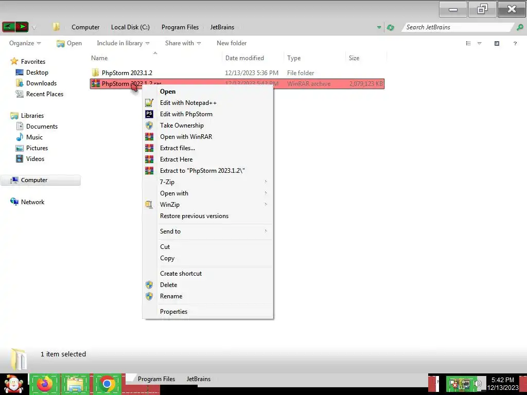Open the Organize dropdown
Viewport: 527px width, 395px height.
point(25,43)
